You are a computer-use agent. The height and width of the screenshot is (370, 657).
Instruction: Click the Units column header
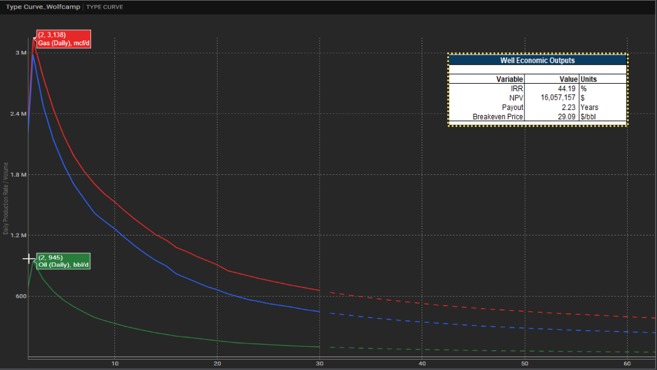point(589,80)
